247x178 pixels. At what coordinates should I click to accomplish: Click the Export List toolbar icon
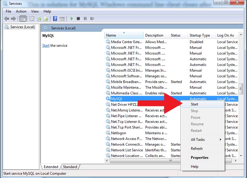(46, 19)
